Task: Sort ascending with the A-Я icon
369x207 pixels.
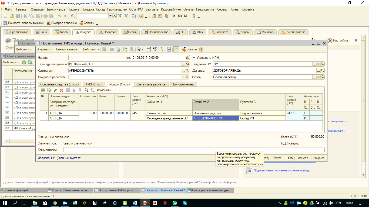Action: click(86, 90)
